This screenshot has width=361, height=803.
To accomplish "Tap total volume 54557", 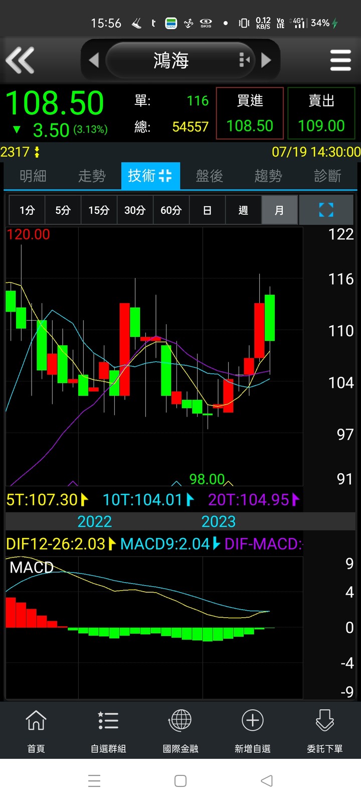I will (190, 127).
